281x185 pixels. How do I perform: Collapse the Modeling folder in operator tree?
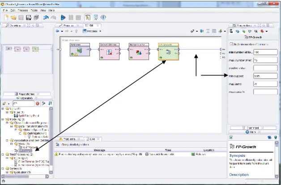click(3, 119)
